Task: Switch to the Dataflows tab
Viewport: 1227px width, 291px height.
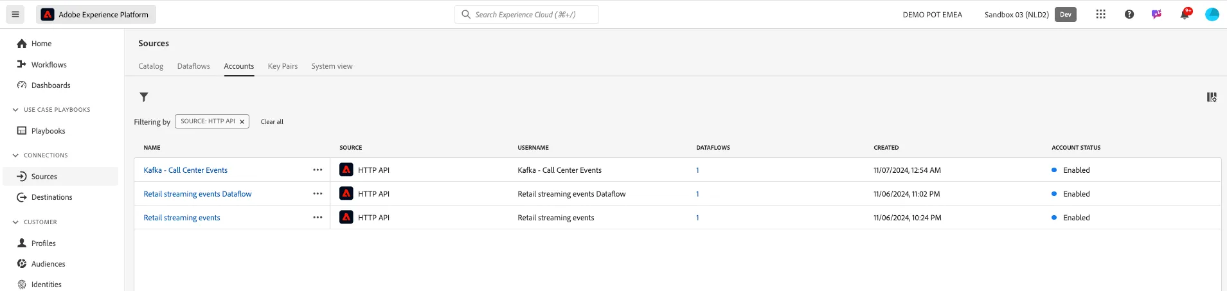Action: (x=193, y=66)
